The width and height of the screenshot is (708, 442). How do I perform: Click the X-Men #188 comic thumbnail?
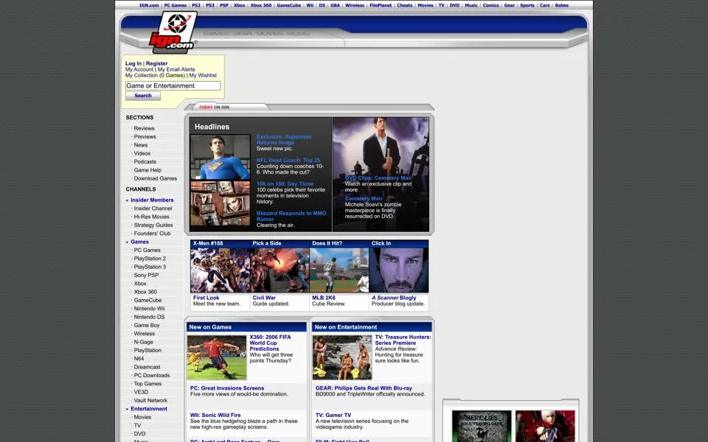click(x=220, y=270)
